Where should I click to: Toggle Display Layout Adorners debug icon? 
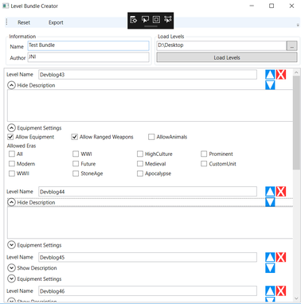tap(156, 19)
